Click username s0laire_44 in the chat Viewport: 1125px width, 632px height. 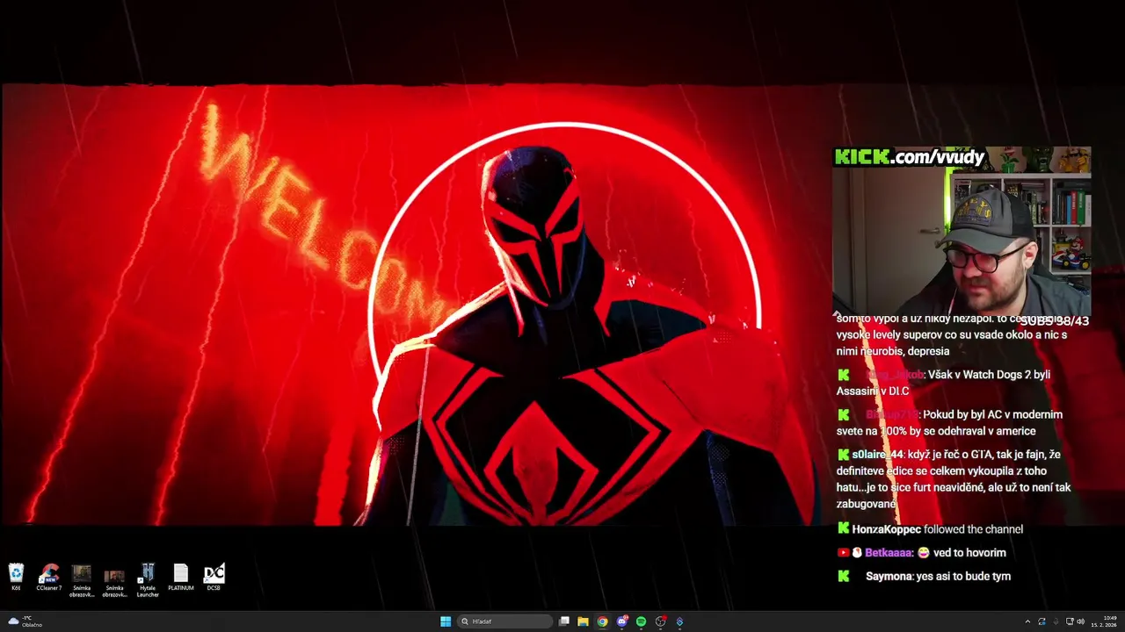877,455
